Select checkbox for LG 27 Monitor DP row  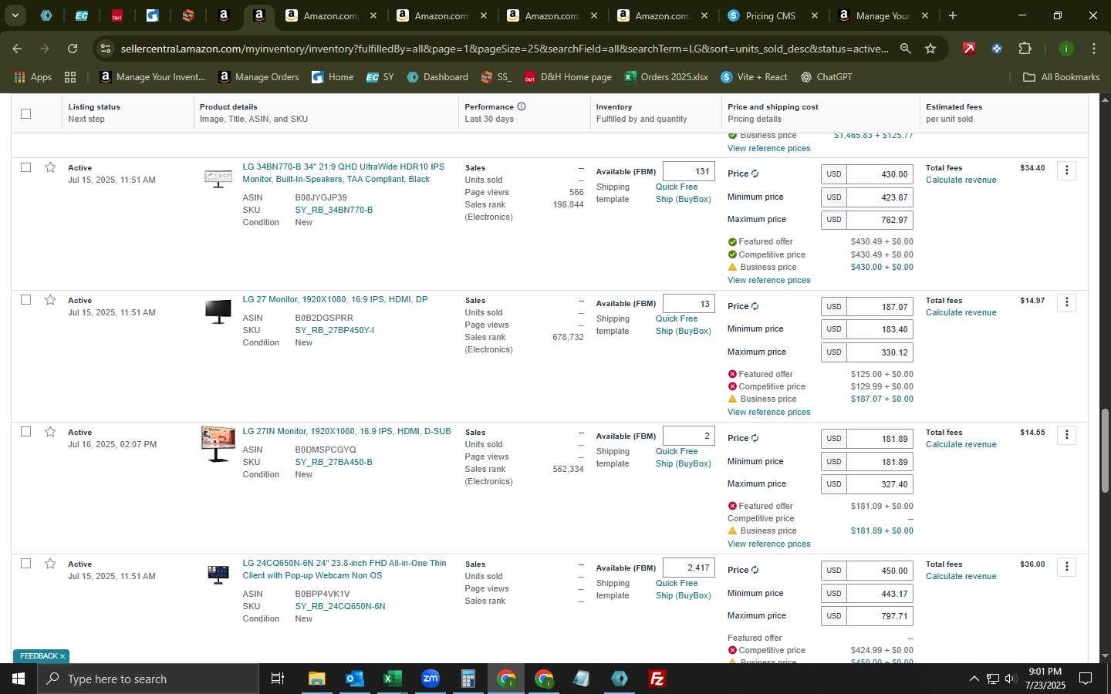tap(25, 300)
